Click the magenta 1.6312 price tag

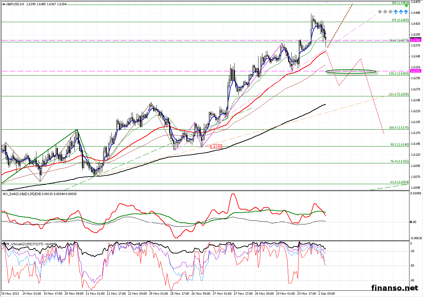[x=415, y=71]
